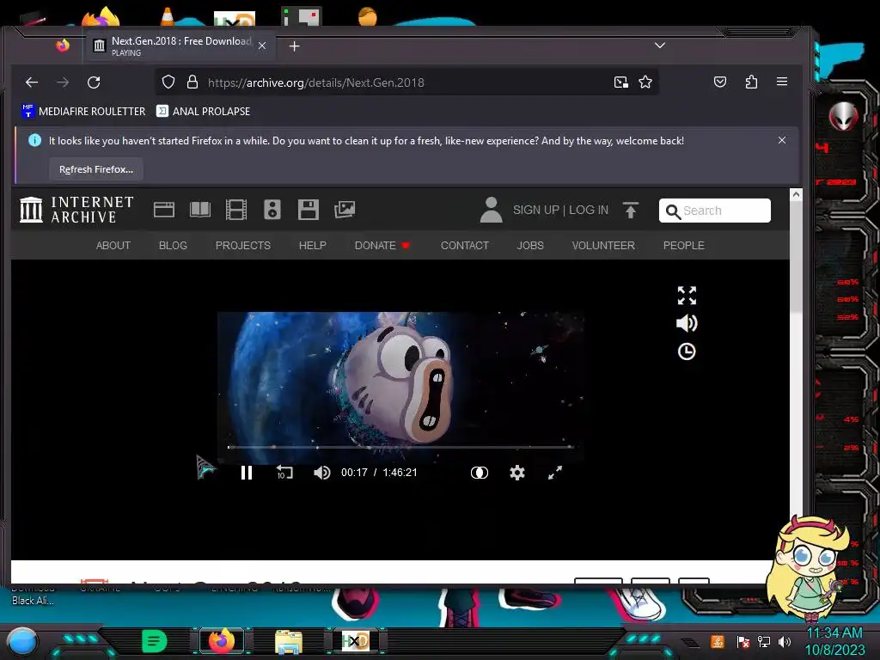Pause the video playback
The width and height of the screenshot is (880, 660).
point(247,473)
